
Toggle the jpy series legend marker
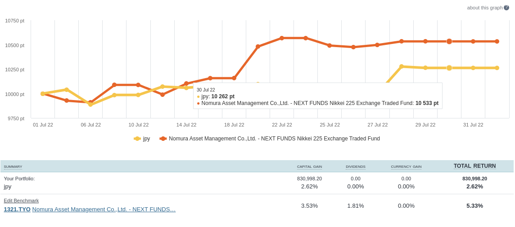click(x=137, y=139)
